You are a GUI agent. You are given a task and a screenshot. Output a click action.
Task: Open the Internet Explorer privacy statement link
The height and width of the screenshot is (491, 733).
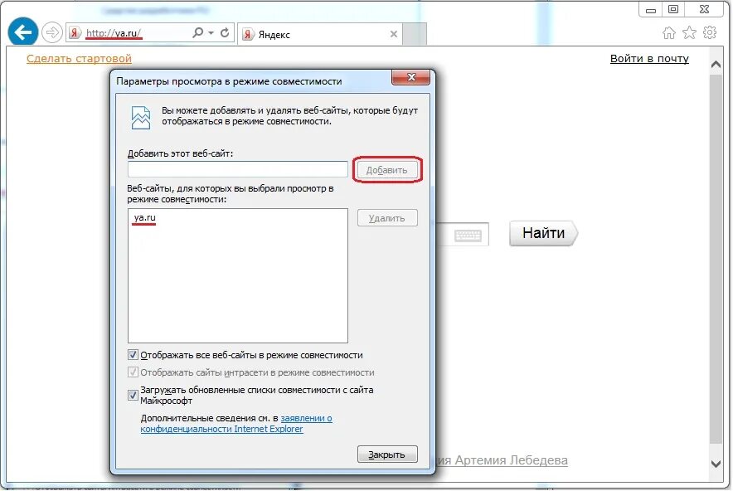pyautogui.click(x=236, y=424)
